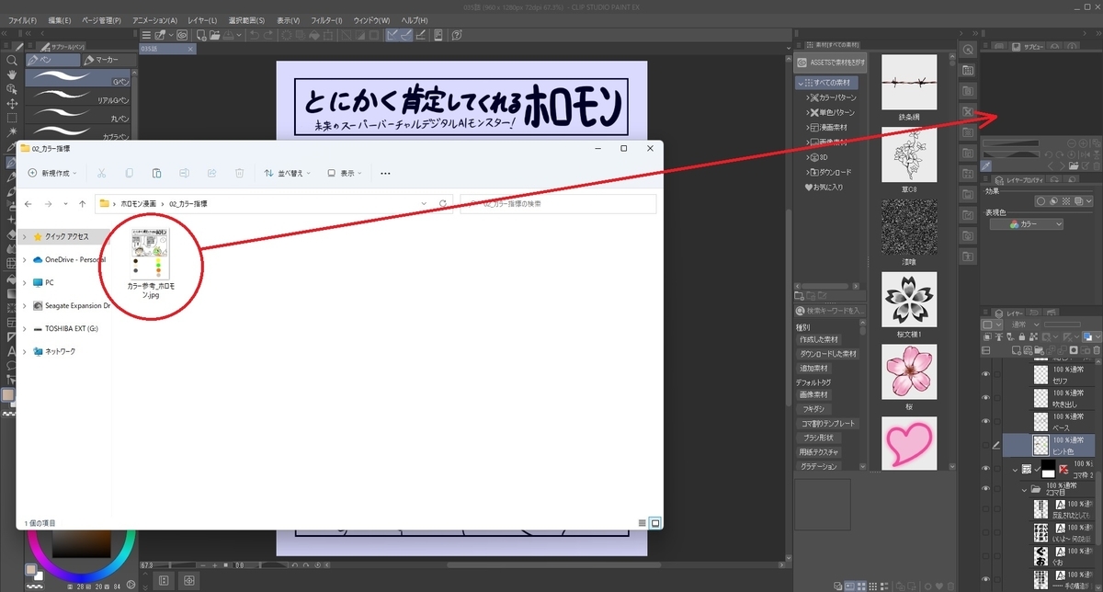Open the フィルター(I) menu
Image resolution: width=1103 pixels, height=592 pixels.
click(326, 20)
